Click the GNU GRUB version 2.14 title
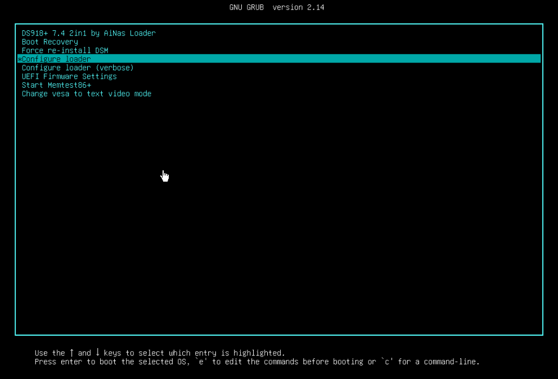This screenshot has width=558, height=379. tap(277, 7)
